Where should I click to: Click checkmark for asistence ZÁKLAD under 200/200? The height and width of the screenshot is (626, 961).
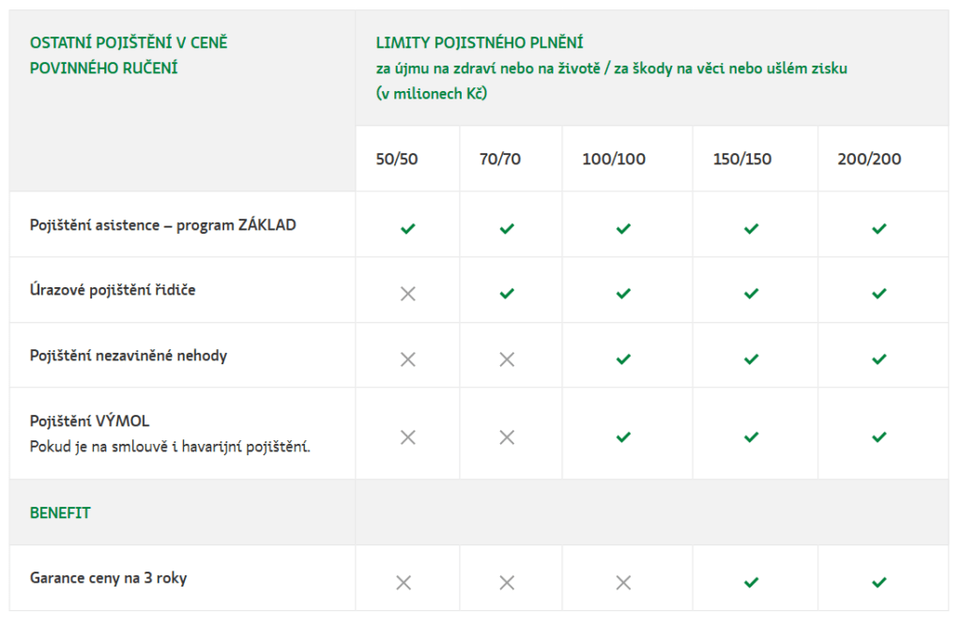tap(878, 228)
